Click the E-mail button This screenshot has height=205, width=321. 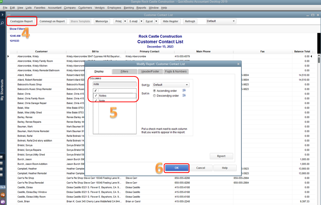point(133,21)
